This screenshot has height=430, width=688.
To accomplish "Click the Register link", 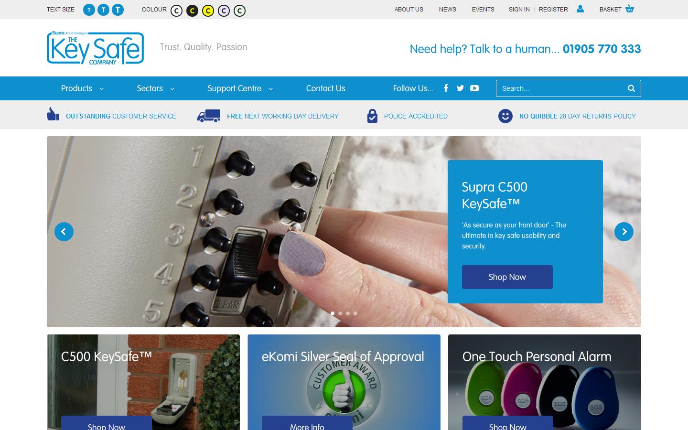I will (553, 9).
